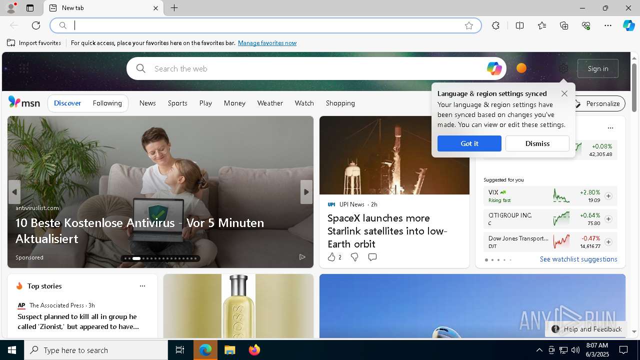Add CITIGROUP INC. to watchlist
The height and width of the screenshot is (360, 640).
coord(608,219)
